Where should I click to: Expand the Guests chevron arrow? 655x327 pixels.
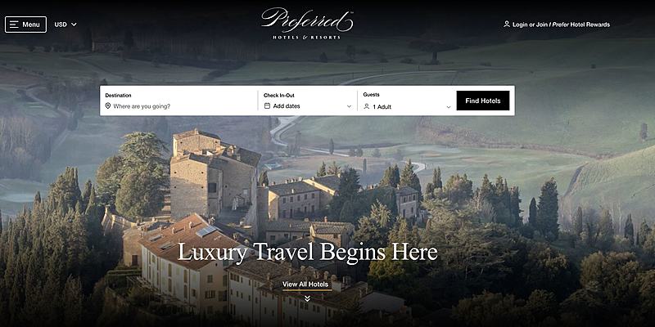coord(449,107)
